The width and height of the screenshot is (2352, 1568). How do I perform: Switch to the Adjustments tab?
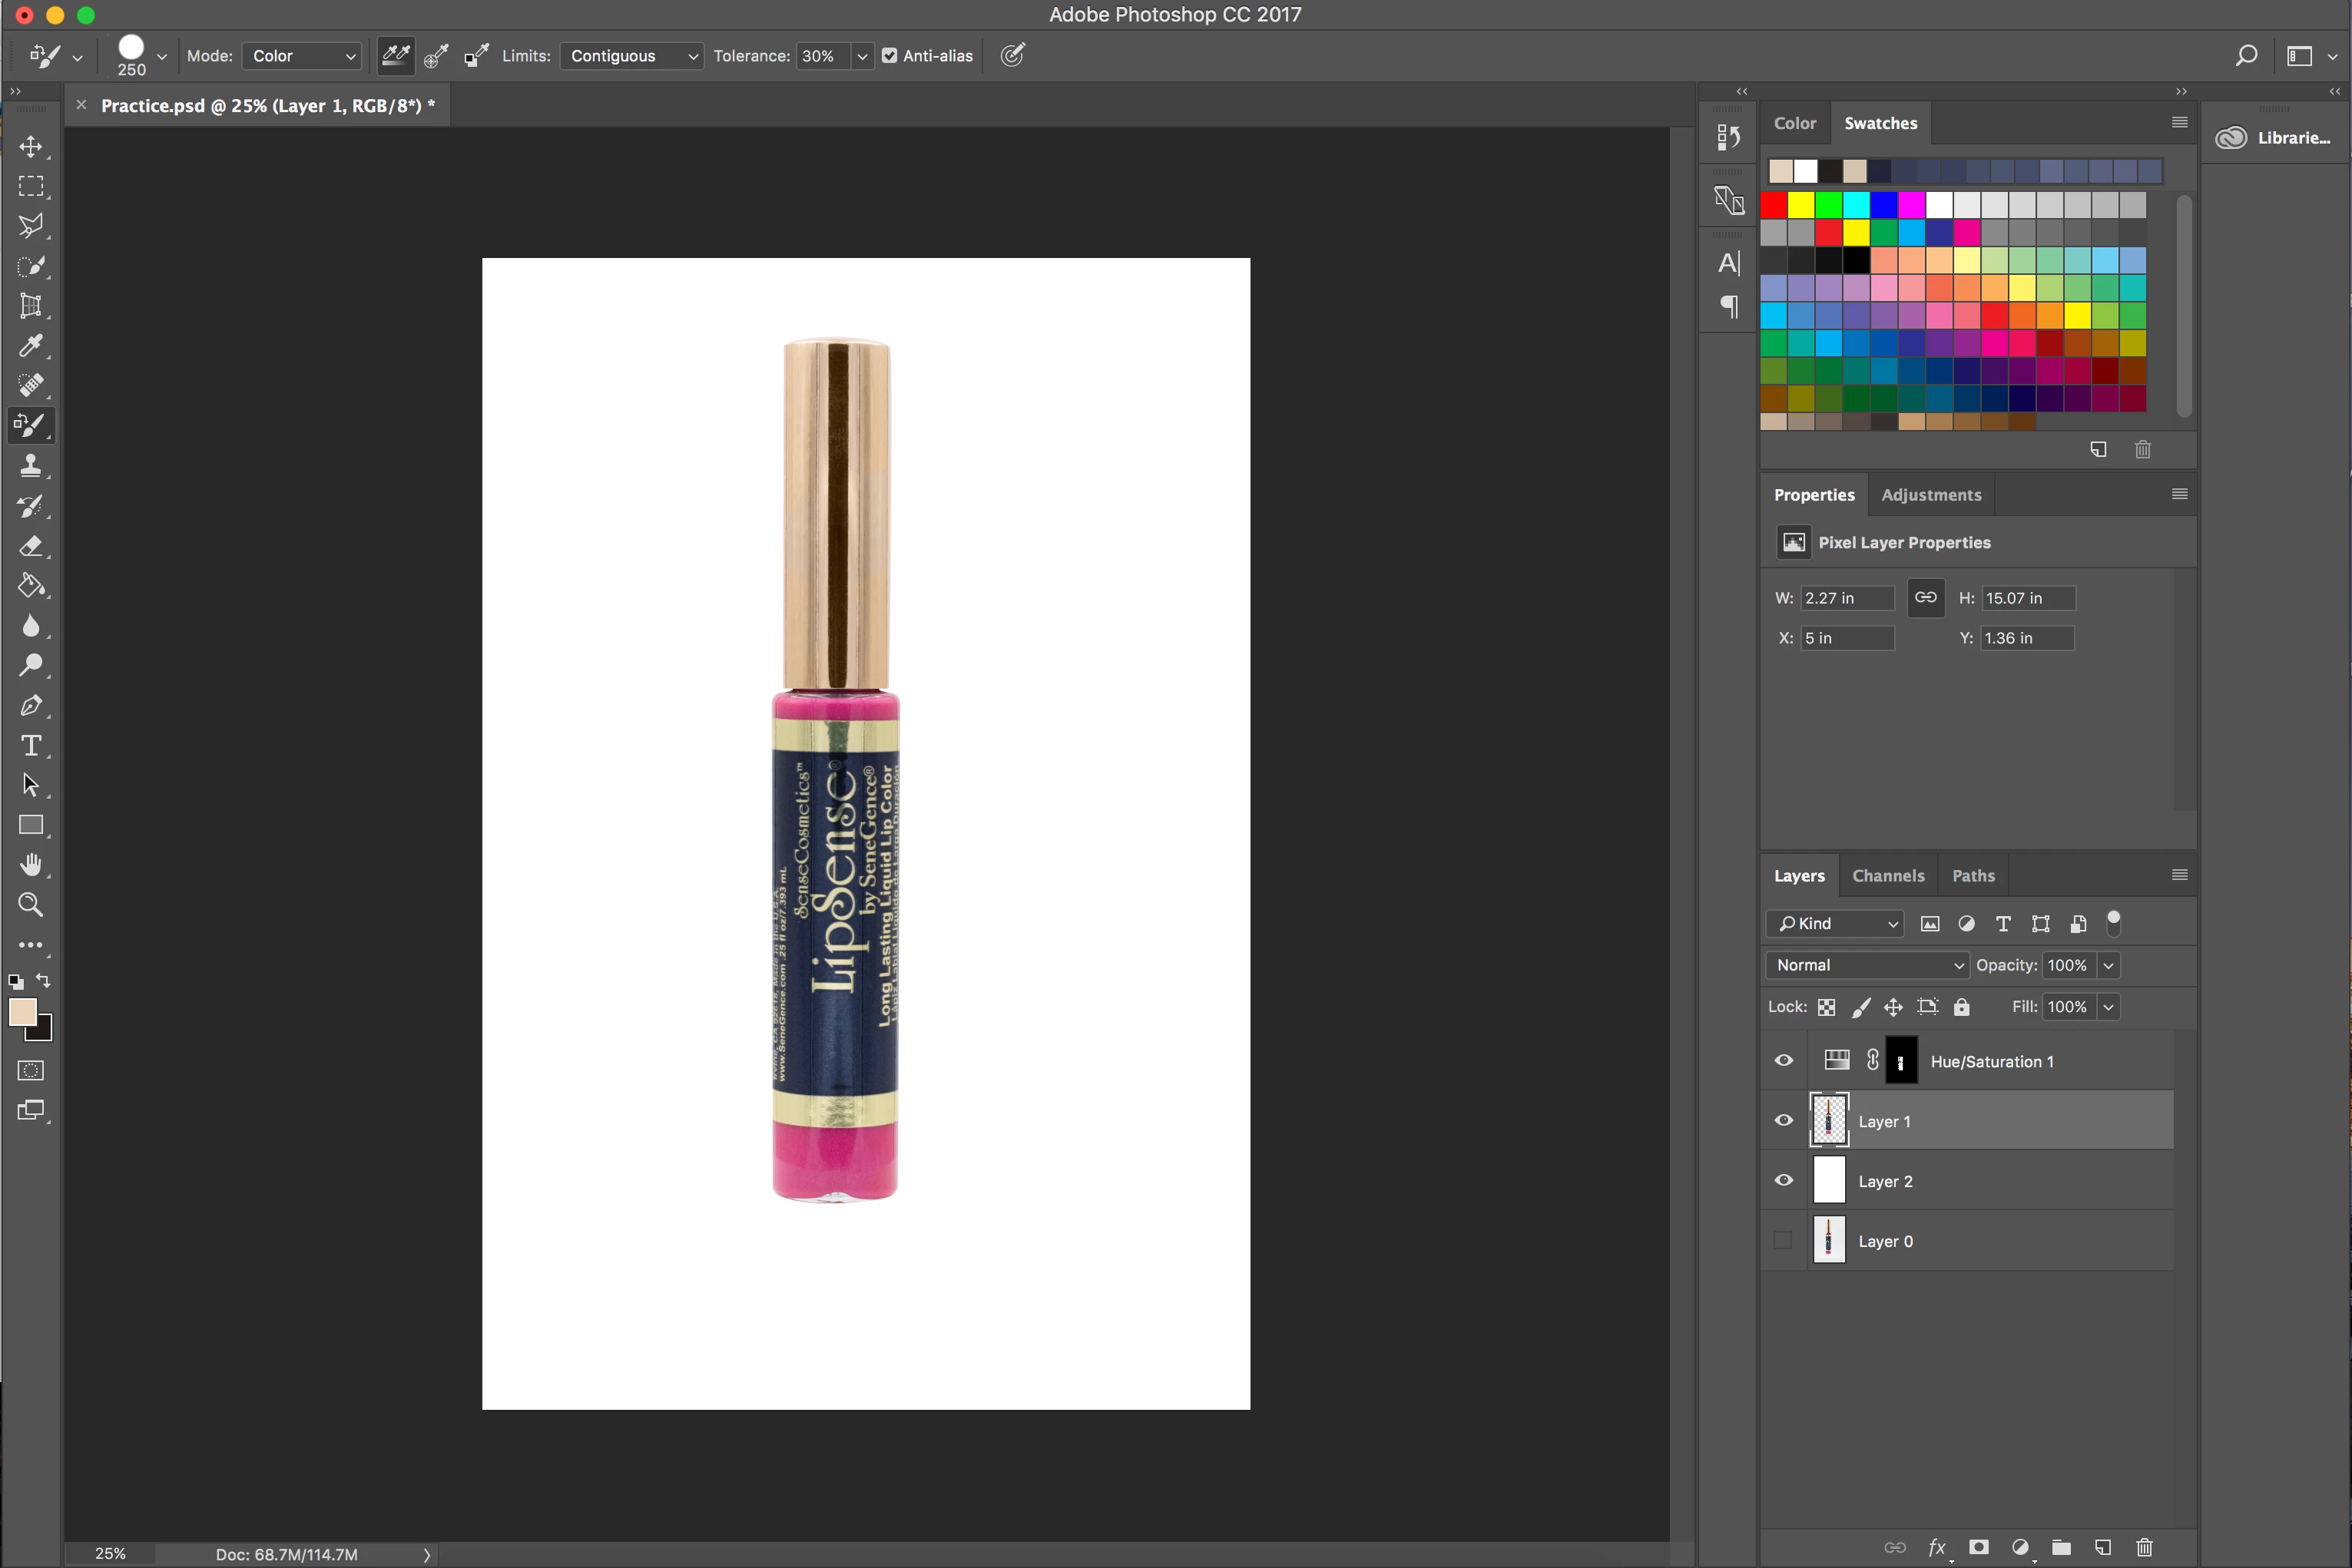click(x=1931, y=495)
